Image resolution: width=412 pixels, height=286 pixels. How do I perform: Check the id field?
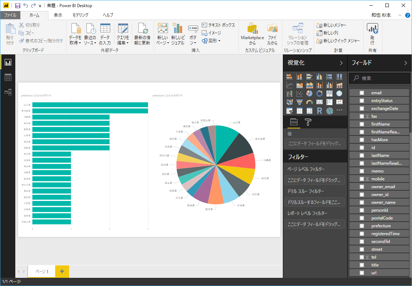pyautogui.click(x=362, y=148)
